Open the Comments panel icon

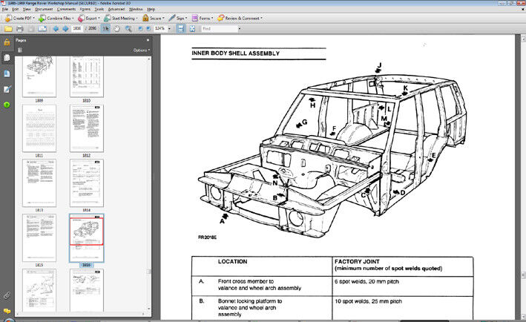tap(7, 312)
